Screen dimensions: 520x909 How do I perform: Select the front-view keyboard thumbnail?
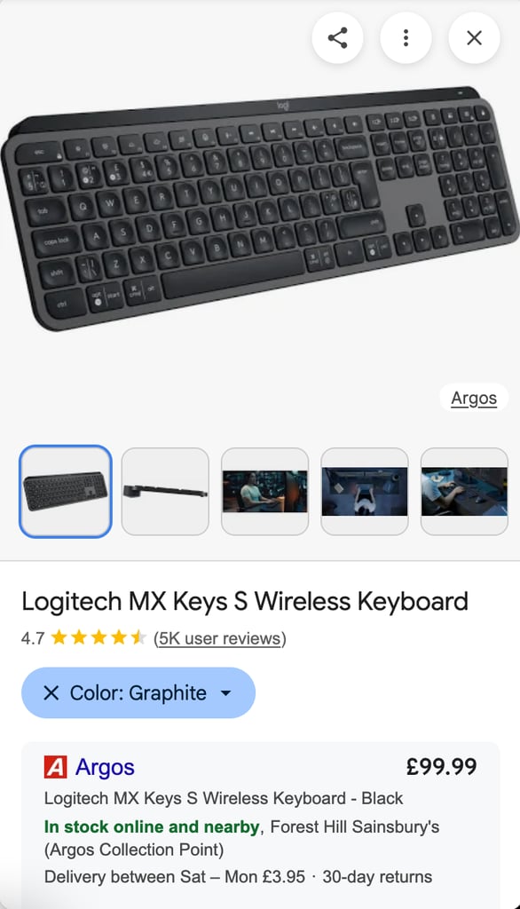66,492
